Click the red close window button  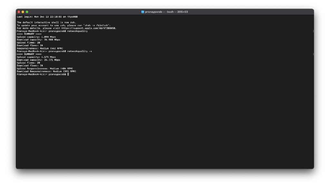tap(19, 12)
